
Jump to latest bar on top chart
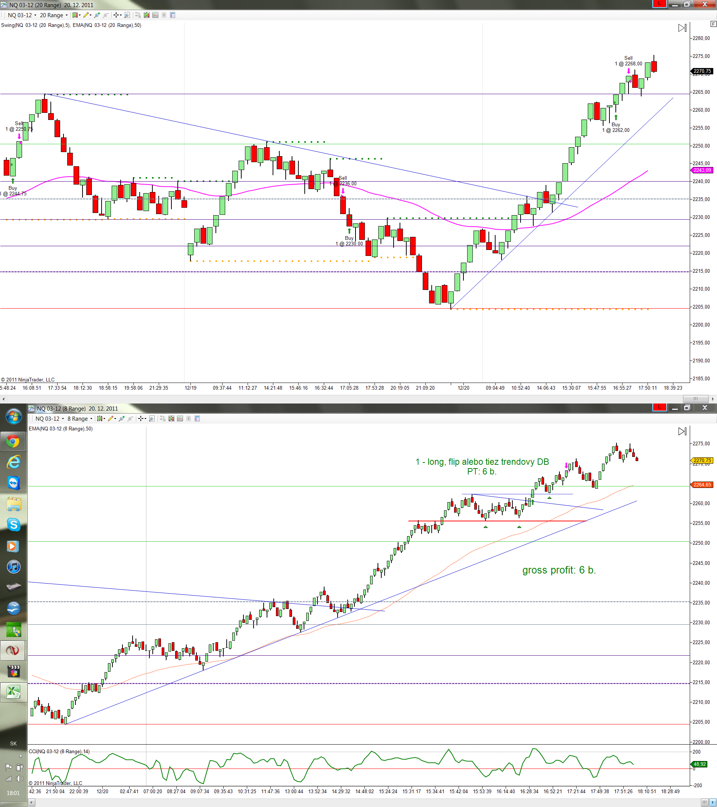pos(682,28)
